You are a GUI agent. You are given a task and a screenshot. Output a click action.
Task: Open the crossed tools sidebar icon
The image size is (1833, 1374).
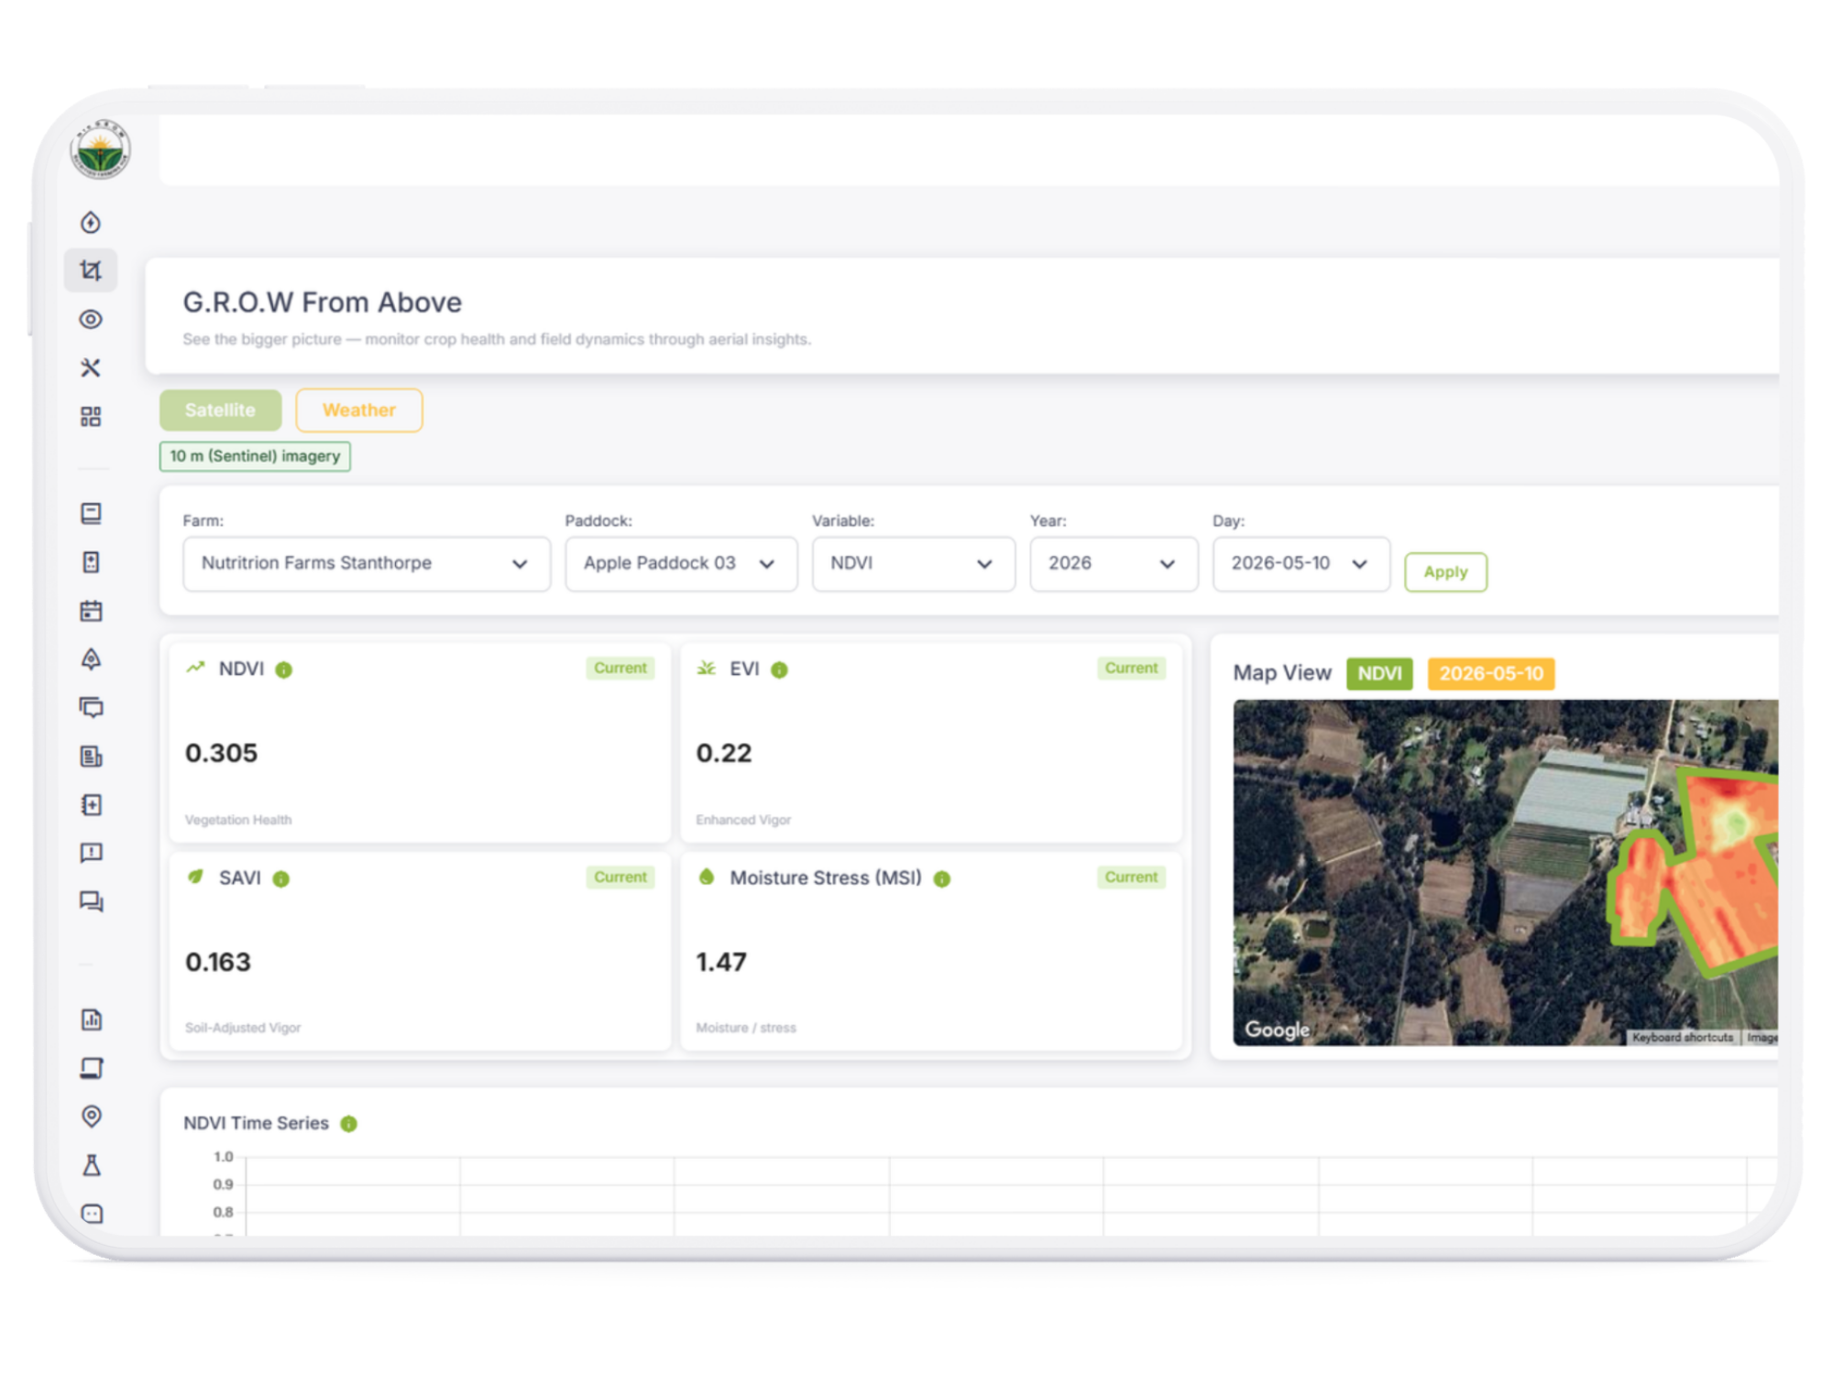tap(91, 368)
